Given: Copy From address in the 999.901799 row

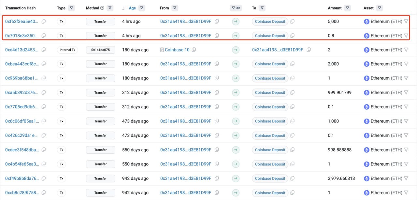Looking at the screenshot, I should pyautogui.click(x=217, y=93).
